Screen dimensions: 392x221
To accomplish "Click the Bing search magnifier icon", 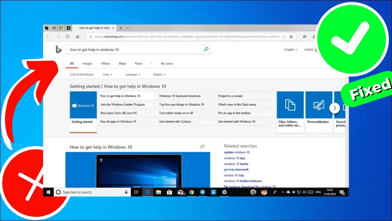I will (206, 49).
